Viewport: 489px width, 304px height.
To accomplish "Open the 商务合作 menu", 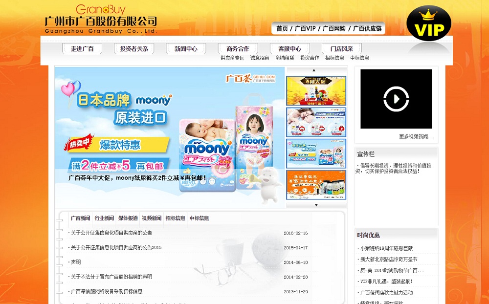I will [238, 49].
